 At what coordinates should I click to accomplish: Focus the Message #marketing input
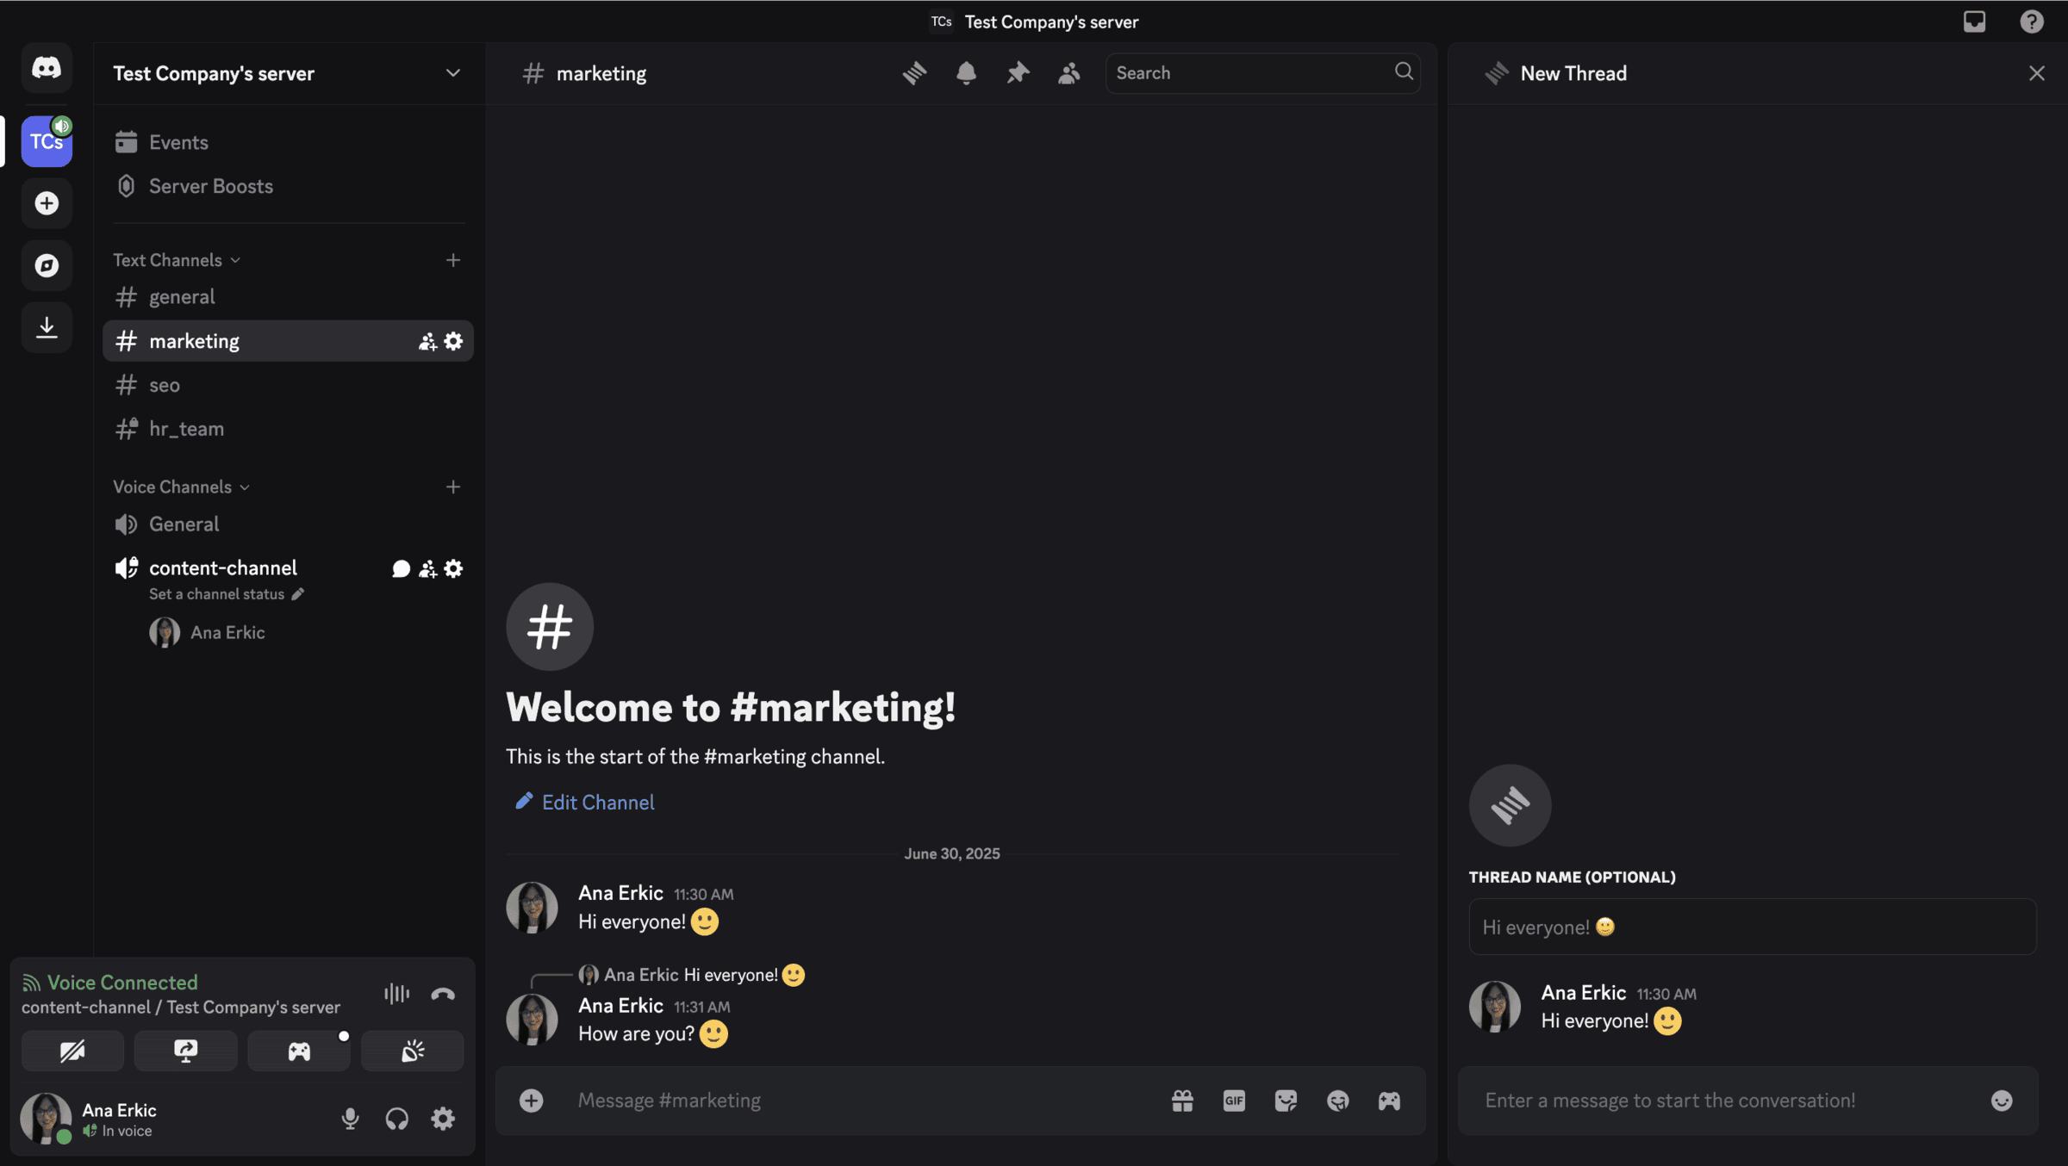(862, 1101)
